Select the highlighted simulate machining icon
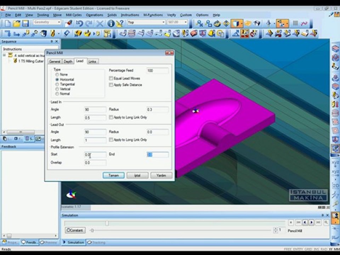 pos(245,33)
